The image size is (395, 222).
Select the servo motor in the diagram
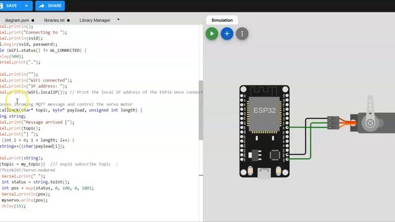(x=373, y=123)
